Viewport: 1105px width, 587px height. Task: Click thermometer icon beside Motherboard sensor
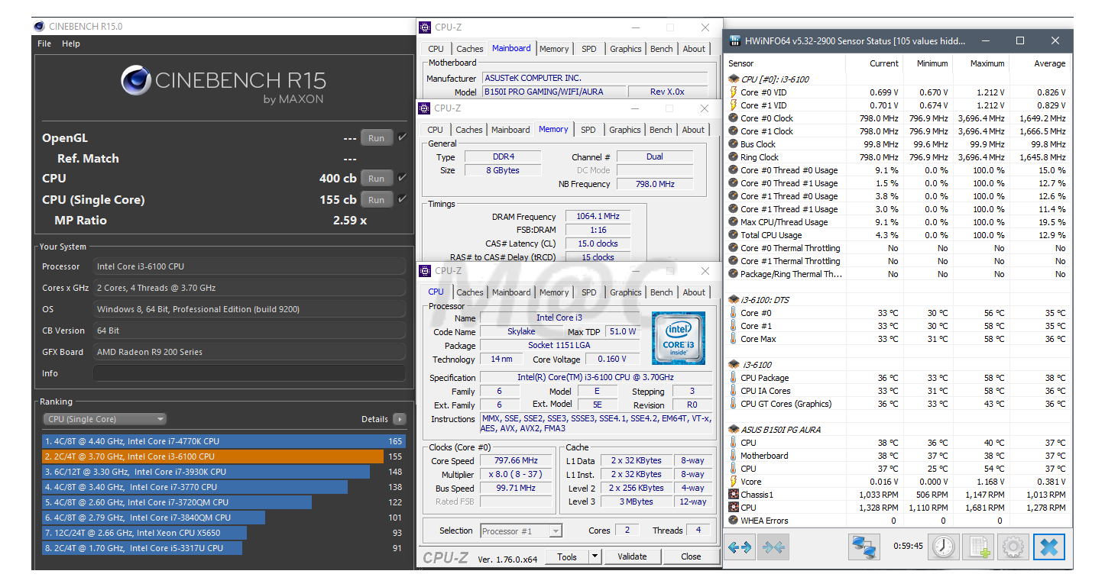click(x=734, y=456)
